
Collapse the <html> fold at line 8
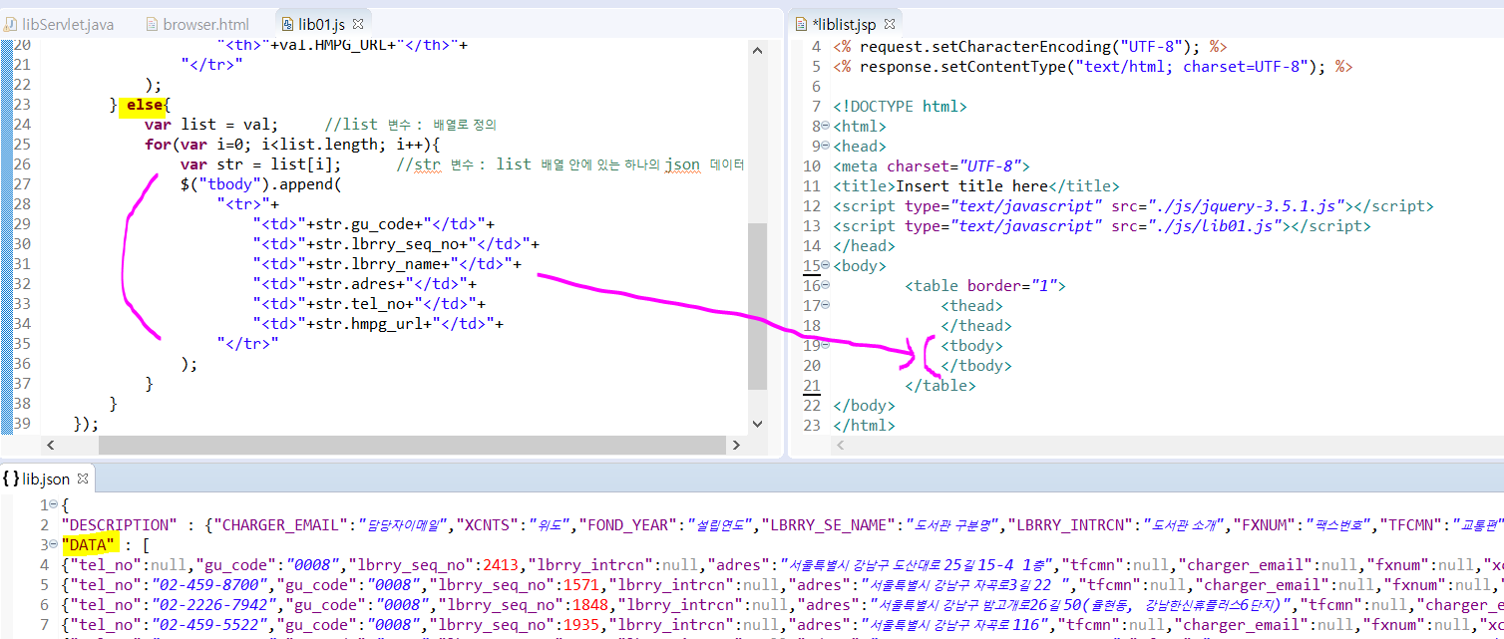(x=825, y=127)
